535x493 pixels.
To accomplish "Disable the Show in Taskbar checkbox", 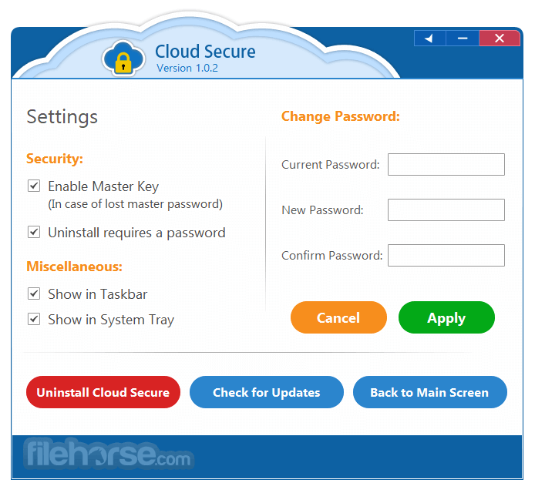I will point(34,293).
